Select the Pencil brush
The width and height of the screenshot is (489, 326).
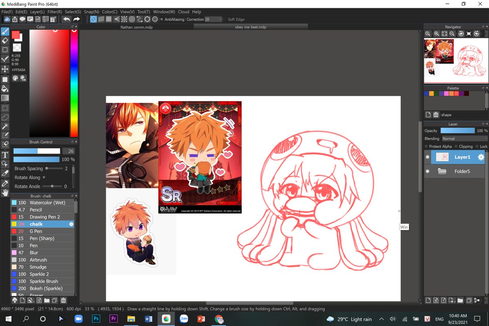pyautogui.click(x=42, y=210)
